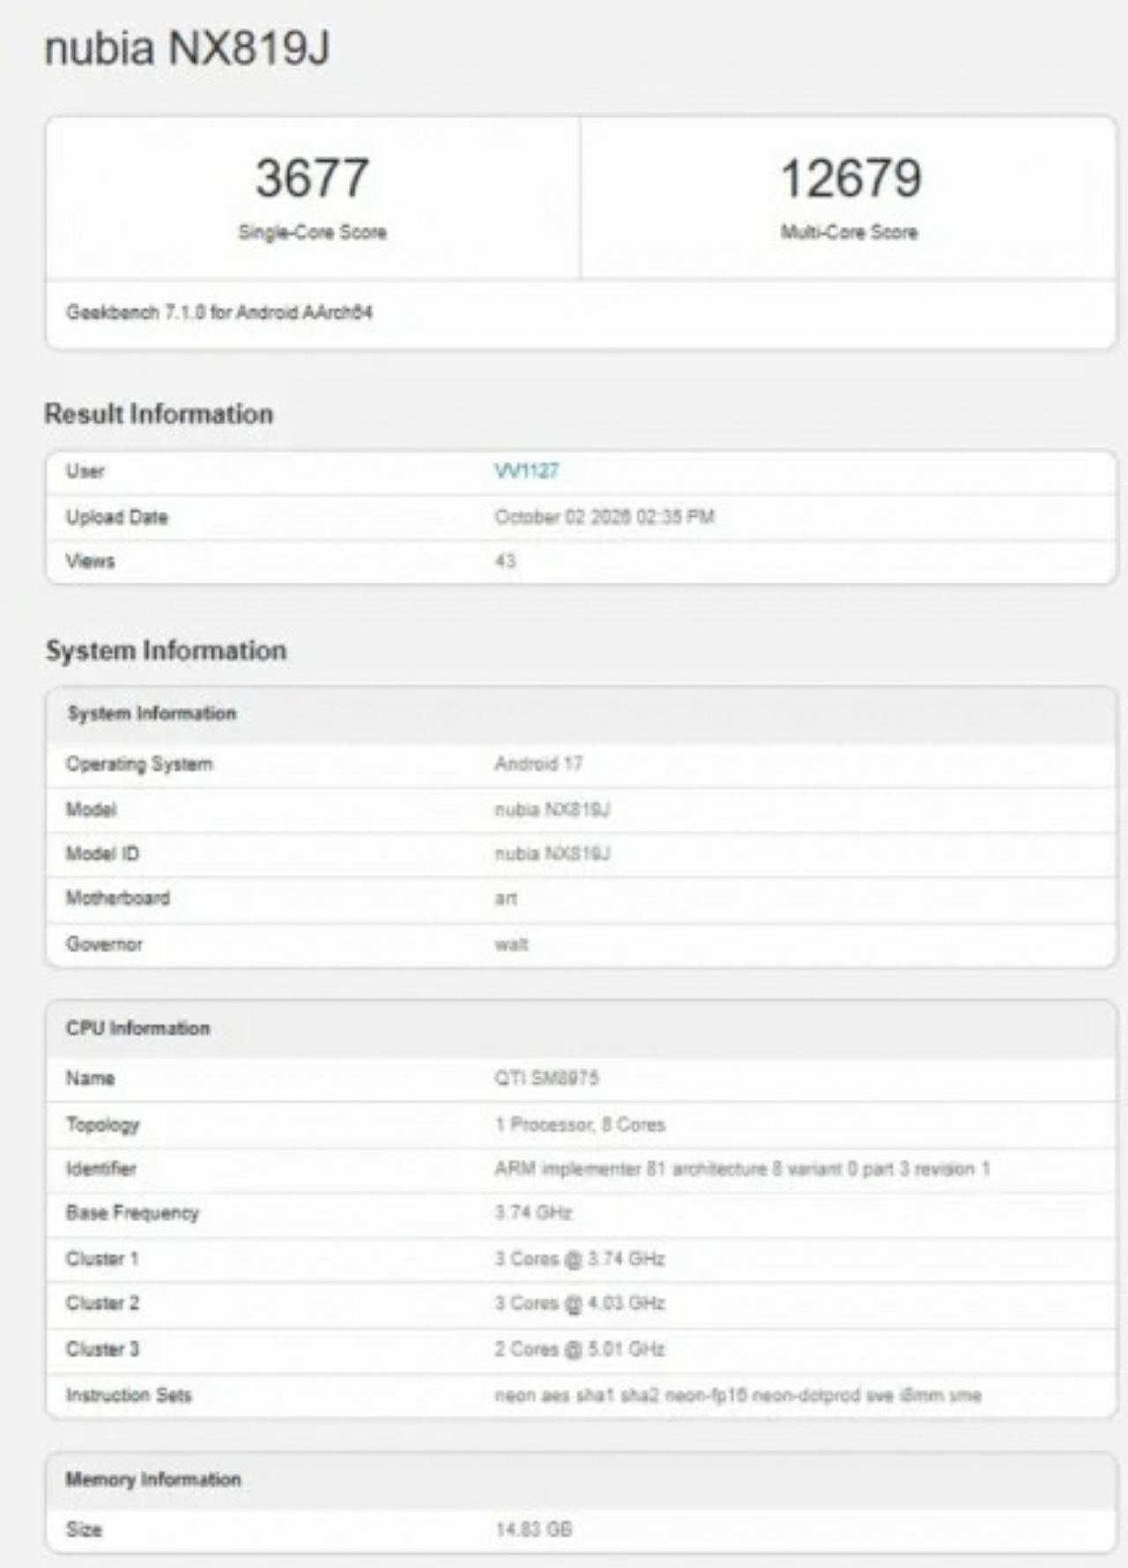Click the Topology value '1 Processor, 8 Cores'

(580, 1124)
